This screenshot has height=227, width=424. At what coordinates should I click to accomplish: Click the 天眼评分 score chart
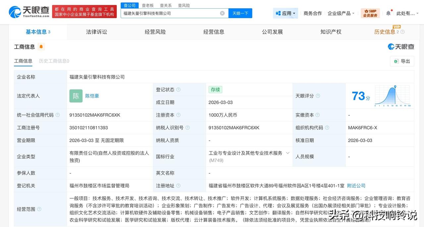392,96
